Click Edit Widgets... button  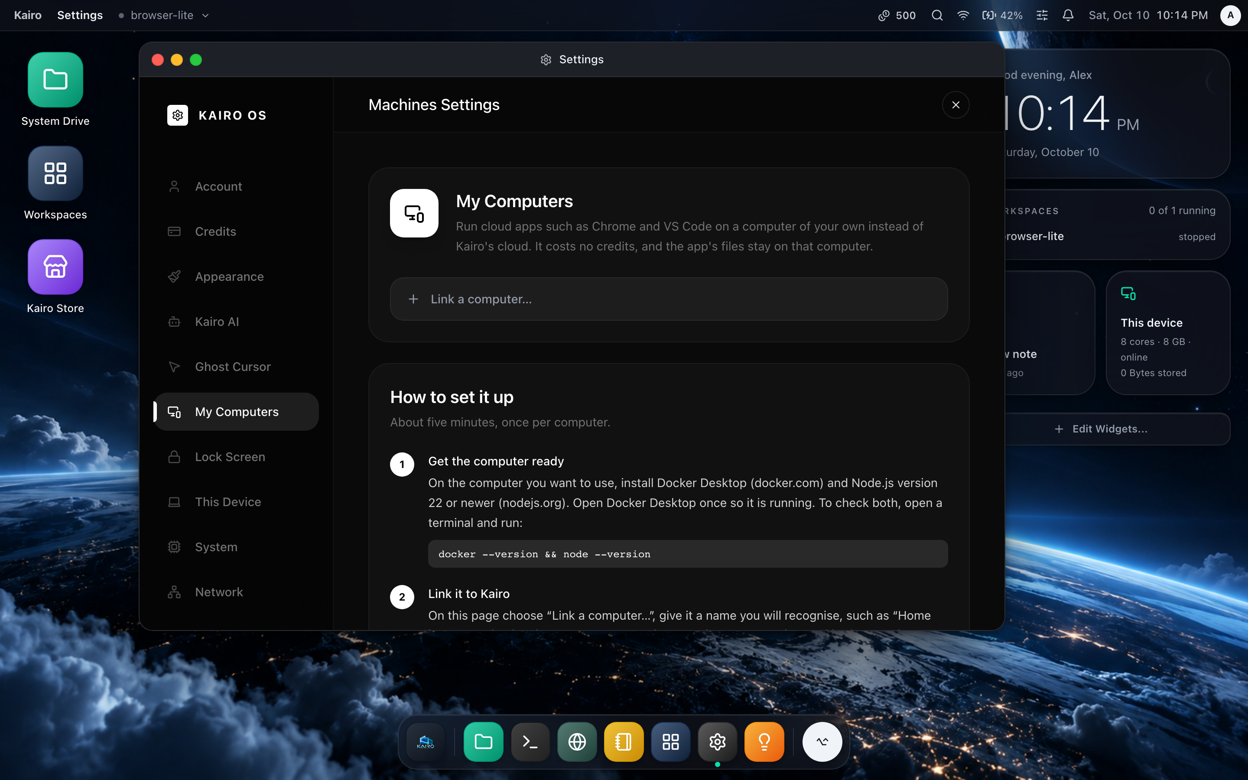[1117, 429]
